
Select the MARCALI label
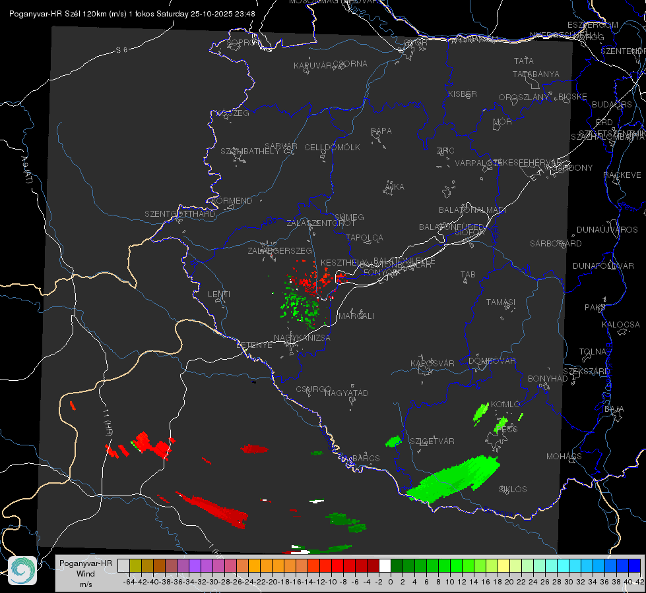[356, 316]
